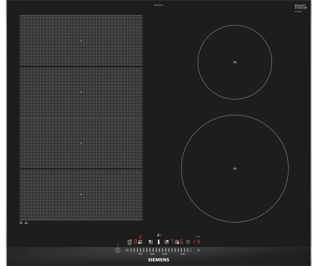Select the top-left cooking zone icon

tap(151, 242)
